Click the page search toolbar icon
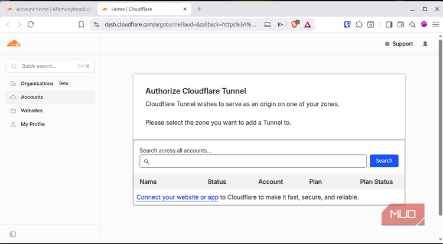Screen dimensions: 443x244 point(370,25)
